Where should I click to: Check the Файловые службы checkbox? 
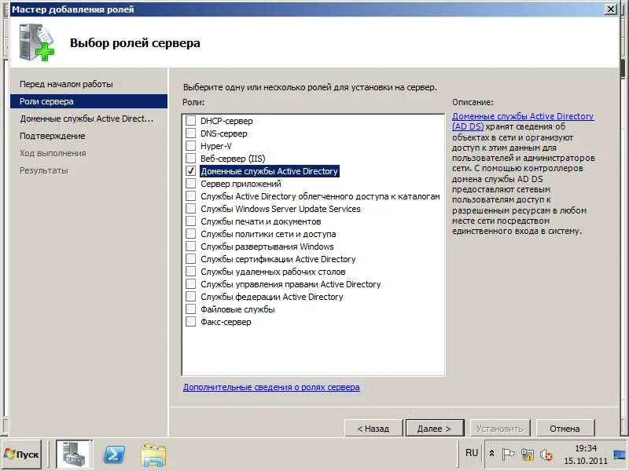click(190, 309)
